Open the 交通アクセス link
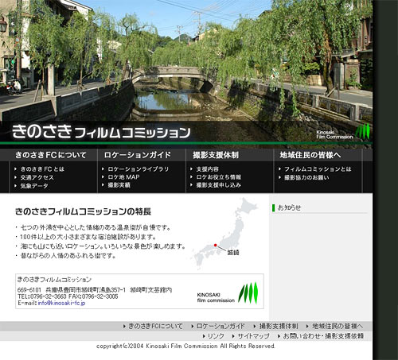 point(37,177)
